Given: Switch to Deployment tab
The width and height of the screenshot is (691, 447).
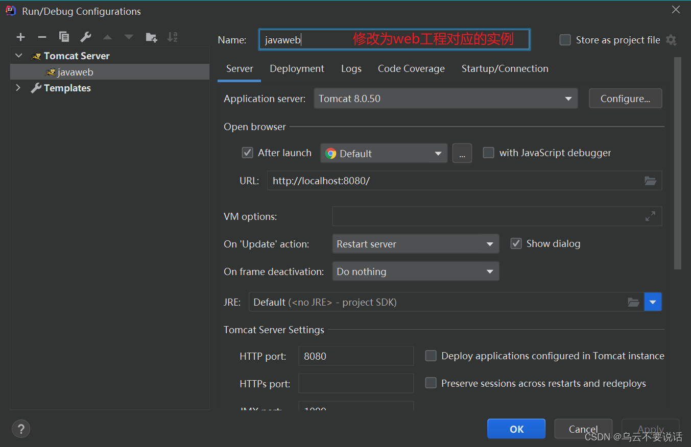Looking at the screenshot, I should coord(297,69).
